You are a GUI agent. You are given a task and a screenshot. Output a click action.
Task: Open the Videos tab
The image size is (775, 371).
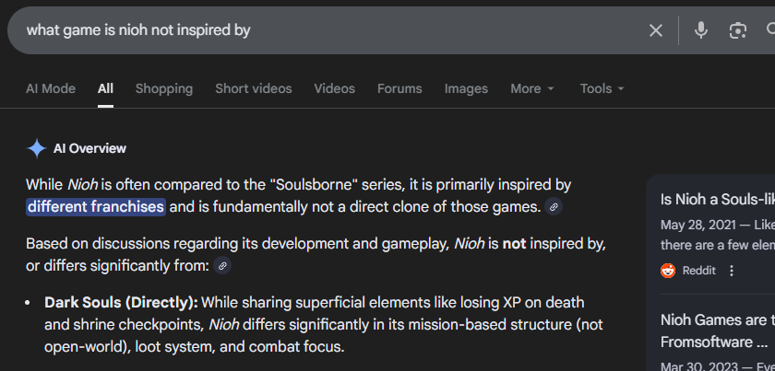334,89
